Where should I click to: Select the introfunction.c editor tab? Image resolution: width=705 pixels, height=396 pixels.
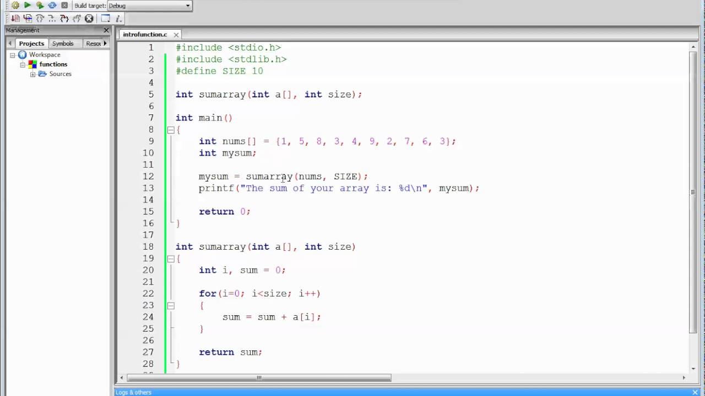145,34
